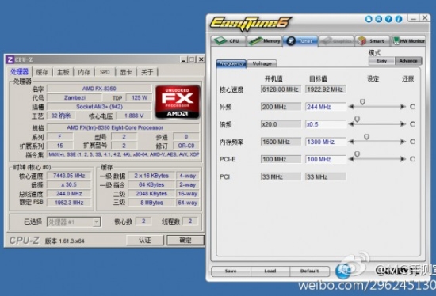Decrease PCI-E with left arrow

pyautogui.click(x=352, y=159)
